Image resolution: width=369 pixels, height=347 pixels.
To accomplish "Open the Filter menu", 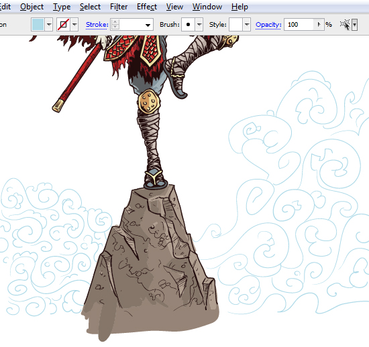I will [x=119, y=7].
